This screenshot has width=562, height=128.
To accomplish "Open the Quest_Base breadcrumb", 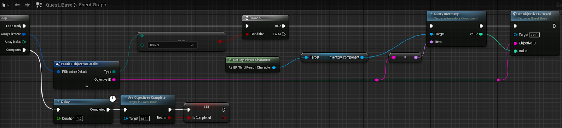I will 59,5.
